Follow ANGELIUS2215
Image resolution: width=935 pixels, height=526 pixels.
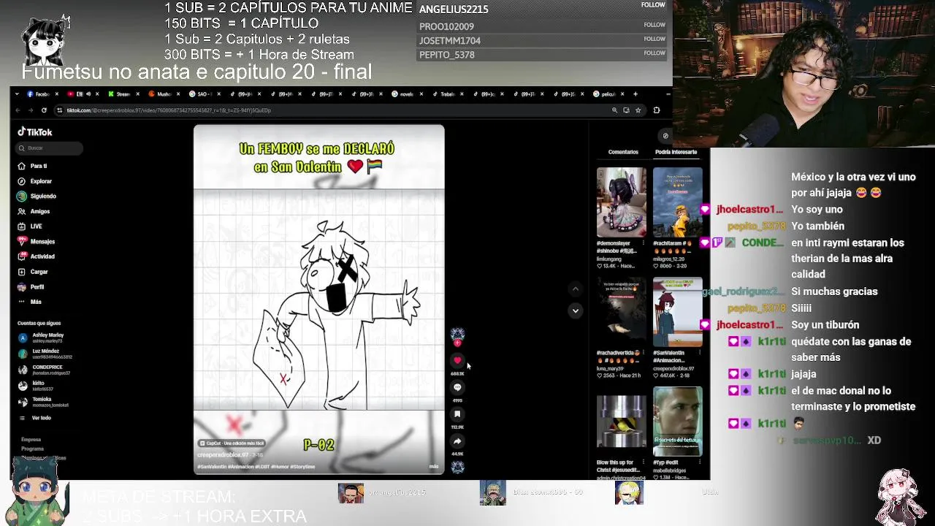pos(653,5)
